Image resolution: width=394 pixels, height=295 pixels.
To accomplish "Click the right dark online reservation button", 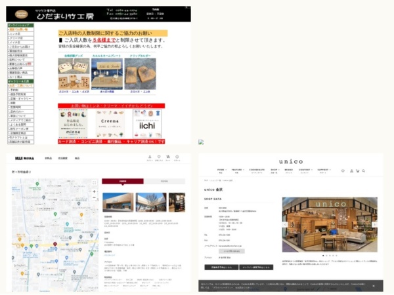I will tap(256, 267).
